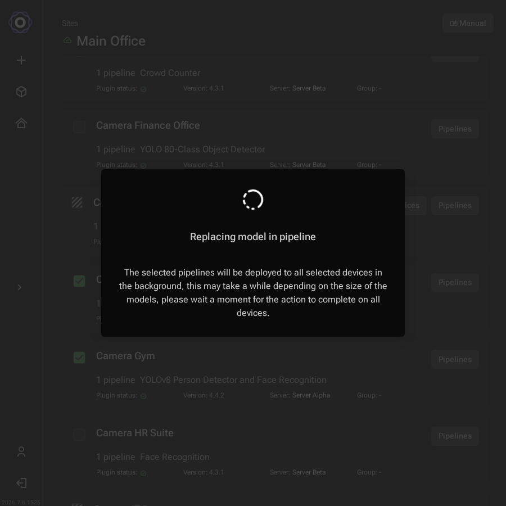
Task: Click Server Beta in Camera HR Suite row
Action: (309, 472)
